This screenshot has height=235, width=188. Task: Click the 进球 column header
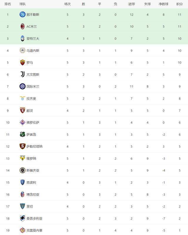pos(132,4)
